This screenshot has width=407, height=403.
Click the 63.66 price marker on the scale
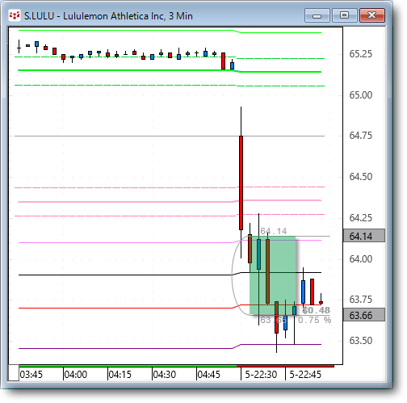[x=364, y=315]
